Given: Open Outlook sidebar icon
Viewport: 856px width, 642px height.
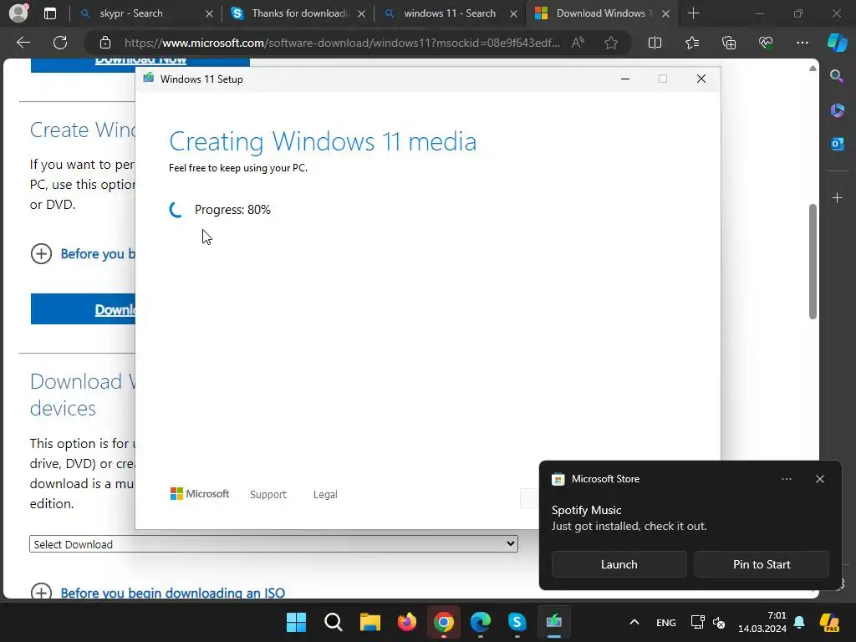Looking at the screenshot, I should point(837,144).
